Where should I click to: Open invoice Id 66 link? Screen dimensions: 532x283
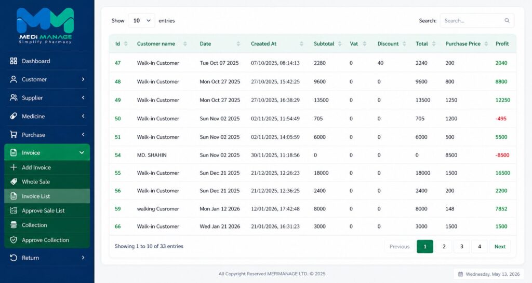click(x=118, y=227)
